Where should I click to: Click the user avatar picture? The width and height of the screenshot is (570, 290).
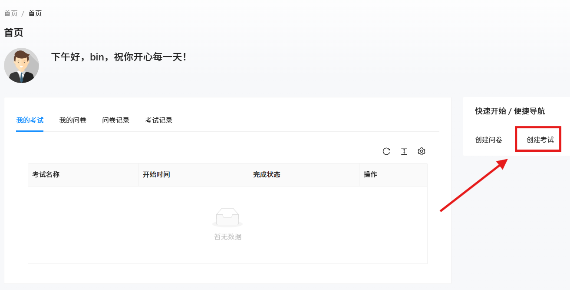pos(22,65)
